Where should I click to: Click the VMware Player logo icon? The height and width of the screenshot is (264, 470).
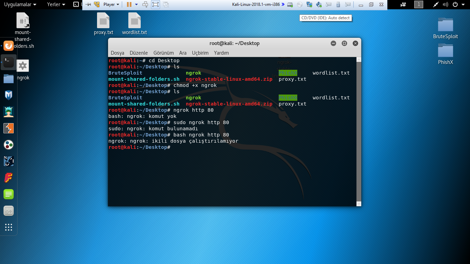[97, 4]
